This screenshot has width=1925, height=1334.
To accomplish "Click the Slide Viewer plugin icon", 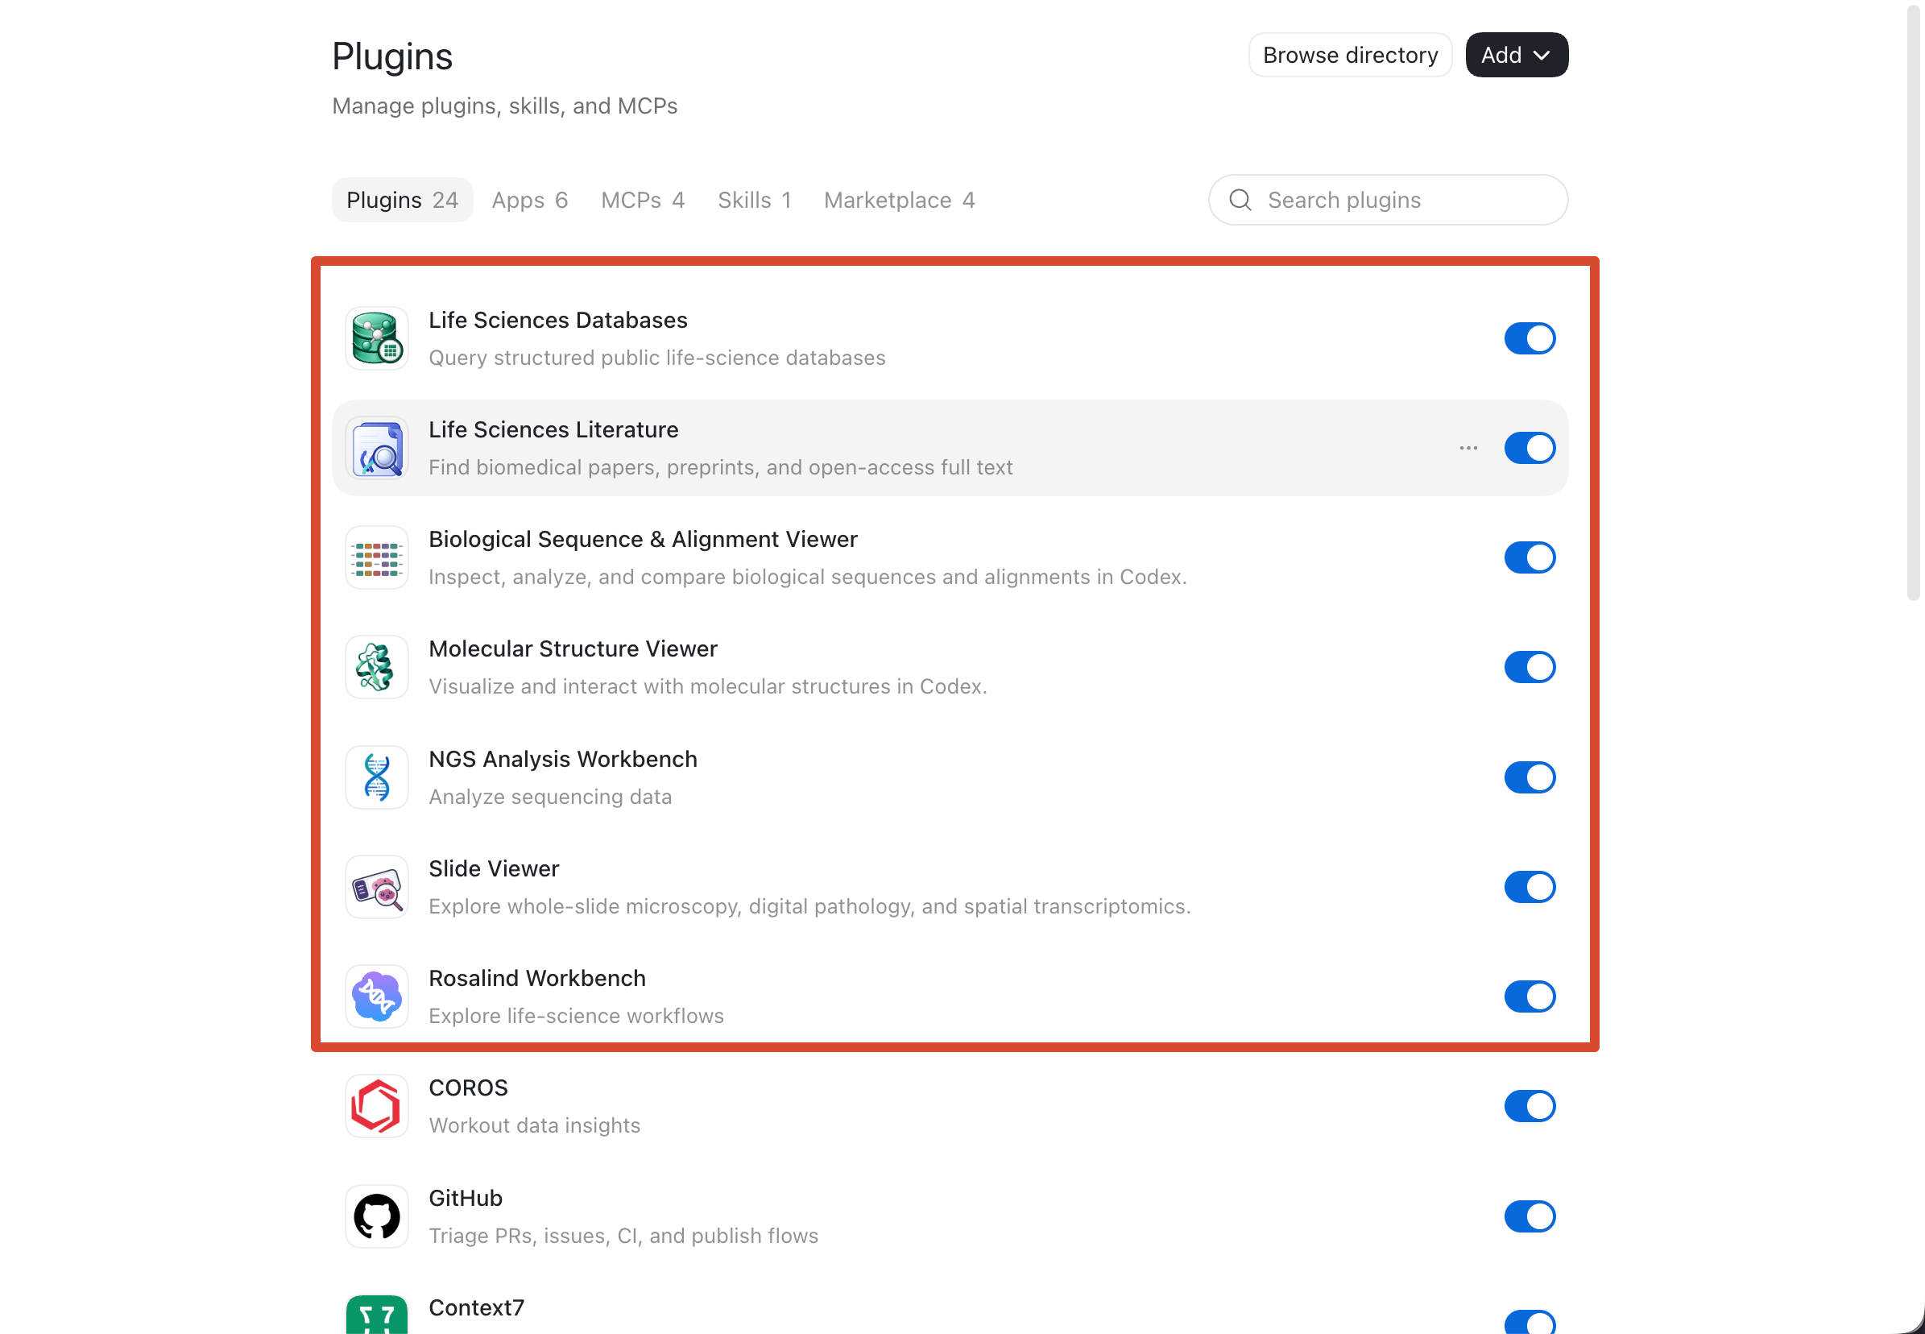I will click(x=377, y=887).
